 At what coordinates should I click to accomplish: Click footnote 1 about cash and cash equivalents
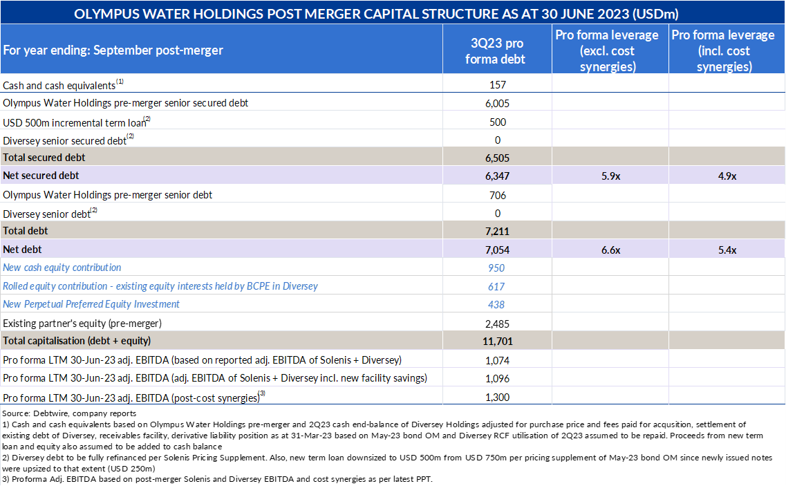382,436
